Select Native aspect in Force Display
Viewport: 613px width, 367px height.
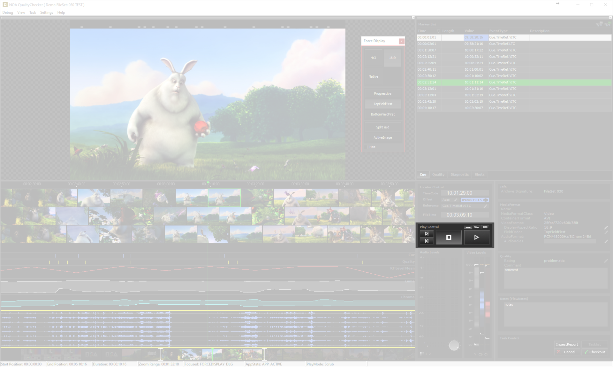(x=374, y=76)
